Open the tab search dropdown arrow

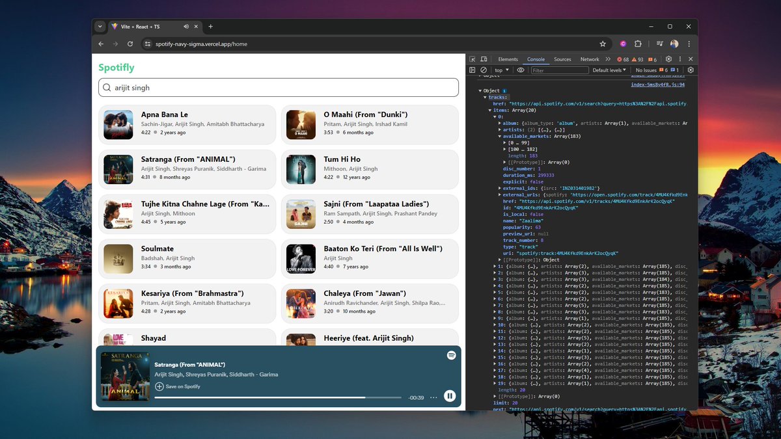(100, 27)
